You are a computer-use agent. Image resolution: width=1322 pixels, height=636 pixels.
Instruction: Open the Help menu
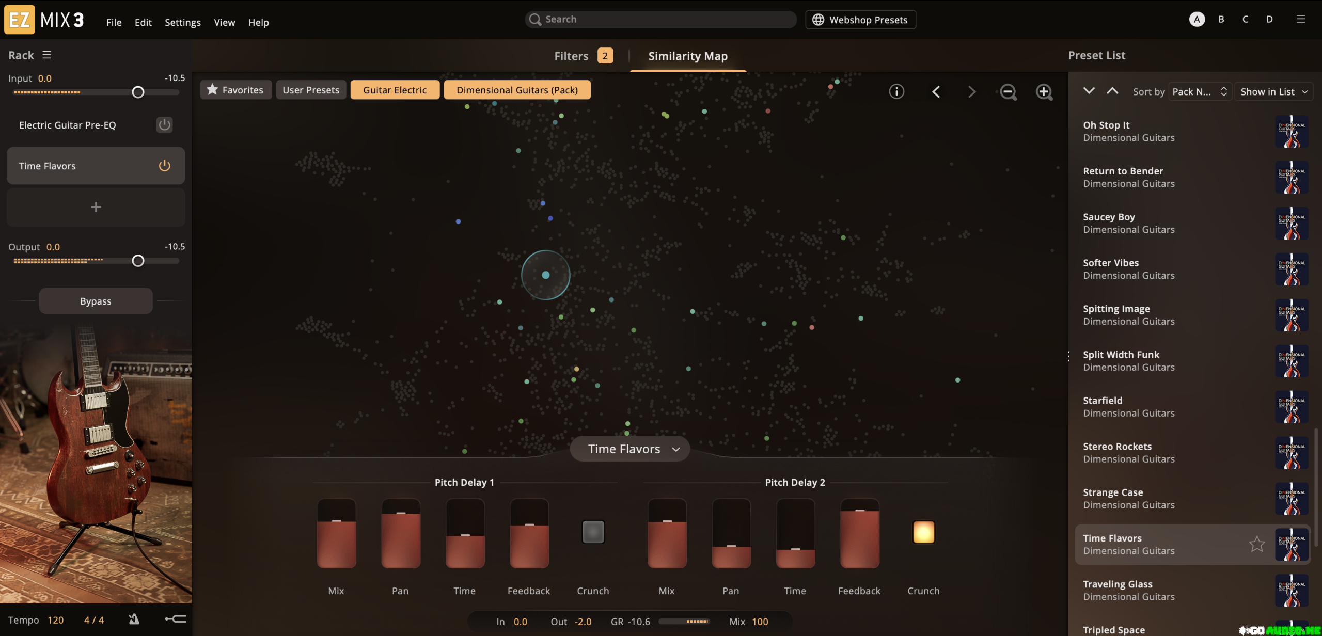(259, 22)
